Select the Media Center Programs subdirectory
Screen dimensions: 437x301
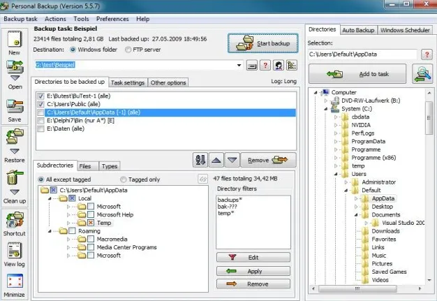pyautogui.click(x=126, y=247)
